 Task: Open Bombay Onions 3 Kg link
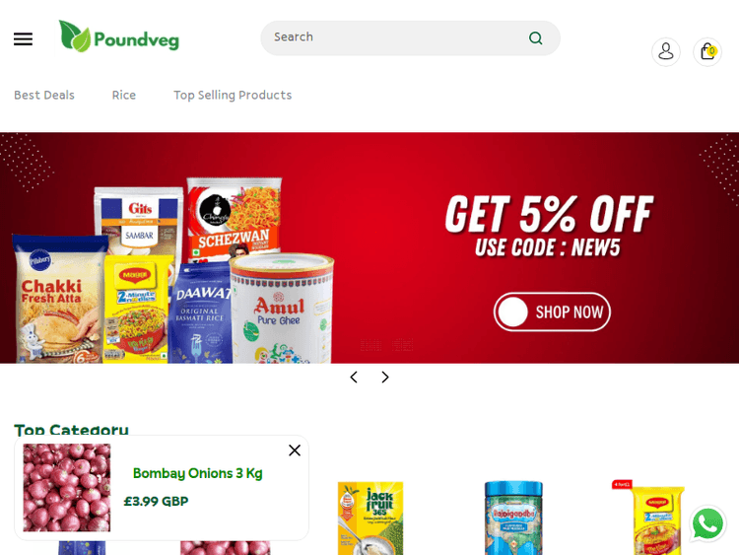(x=197, y=473)
